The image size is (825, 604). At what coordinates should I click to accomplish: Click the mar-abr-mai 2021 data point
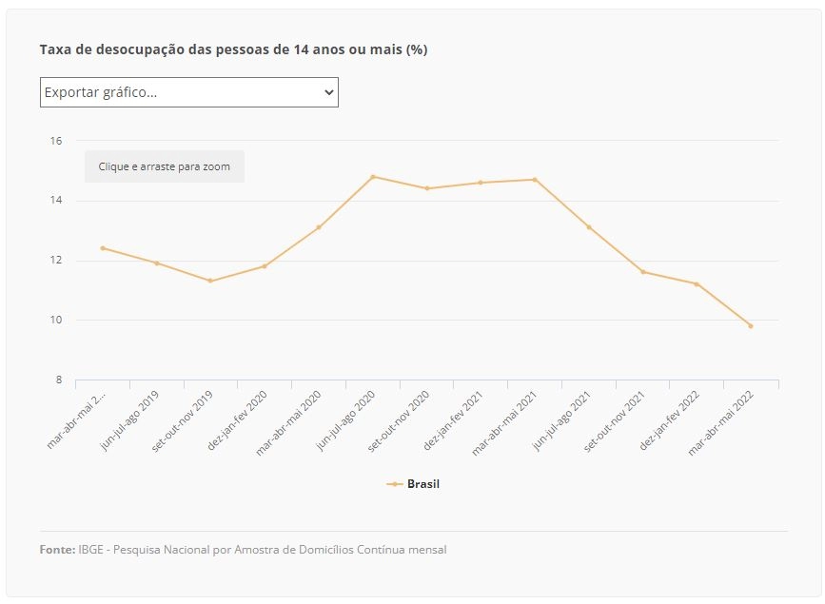coord(535,180)
